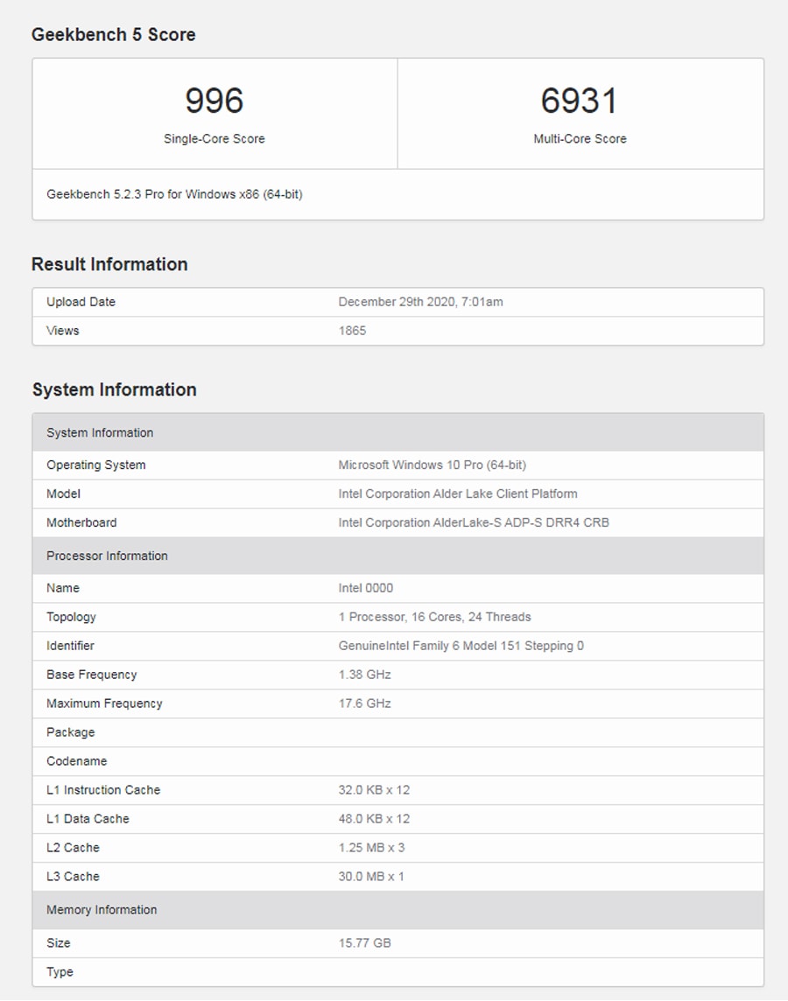
Task: Click the AlderLake-S ADP-S DRR4 CRB motherboard
Action: (473, 522)
